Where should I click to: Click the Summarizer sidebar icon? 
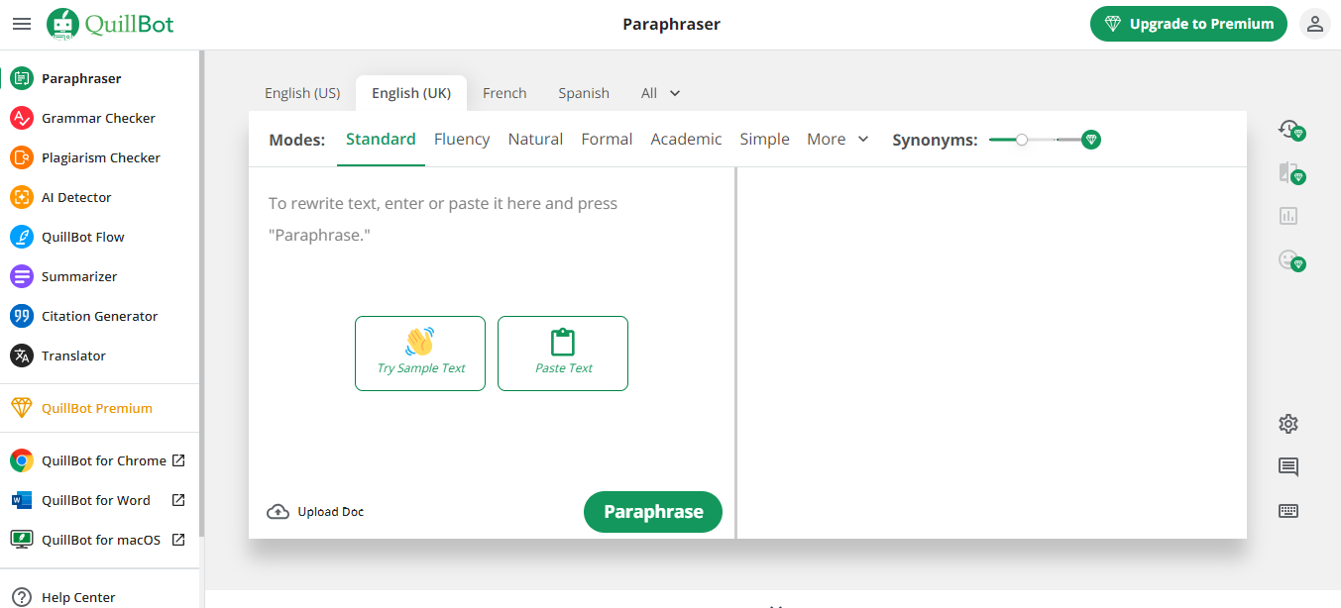pyautogui.click(x=22, y=276)
